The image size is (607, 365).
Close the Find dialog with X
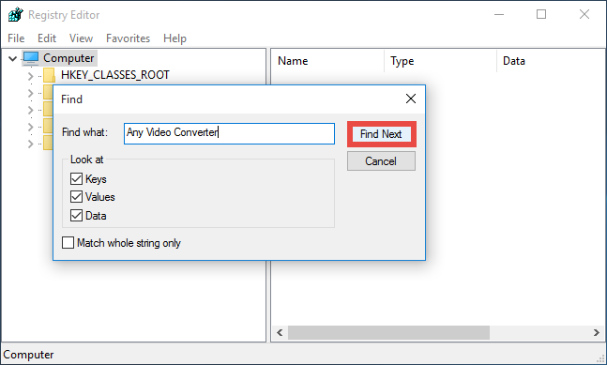[411, 99]
